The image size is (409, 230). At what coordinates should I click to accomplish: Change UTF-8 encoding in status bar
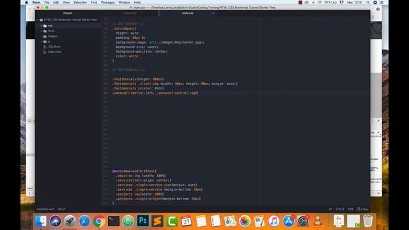click(340, 209)
